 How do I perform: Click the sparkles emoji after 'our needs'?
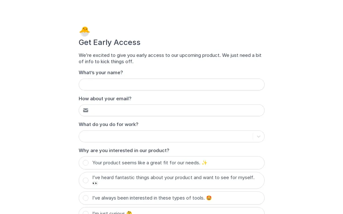coord(204,163)
